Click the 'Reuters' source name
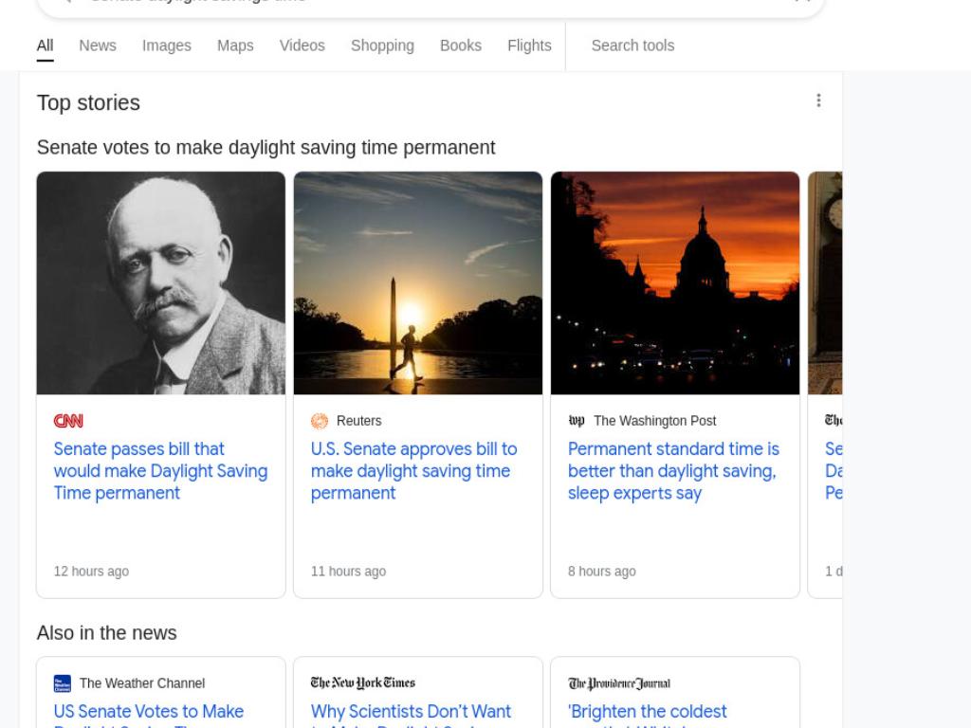This screenshot has height=728, width=971. 359,421
